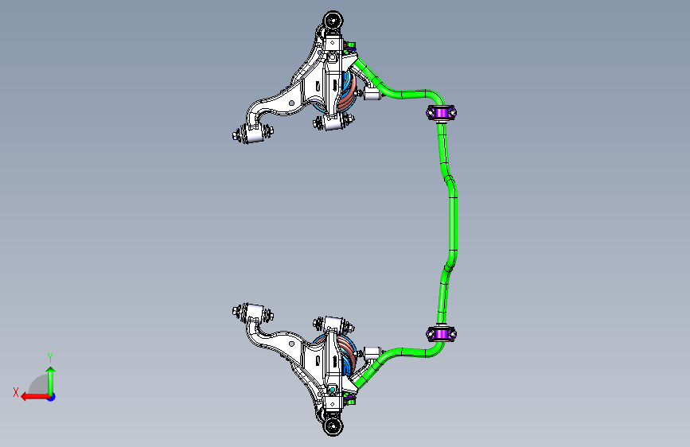
Task: Select the upper arm's far-left end bushing
Action: 252,133
